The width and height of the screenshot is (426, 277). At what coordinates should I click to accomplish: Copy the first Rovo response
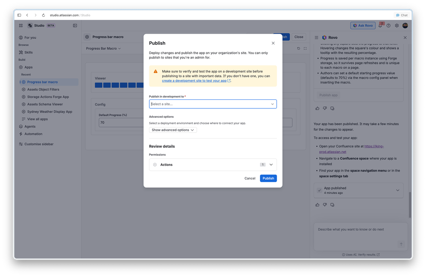[332, 108]
